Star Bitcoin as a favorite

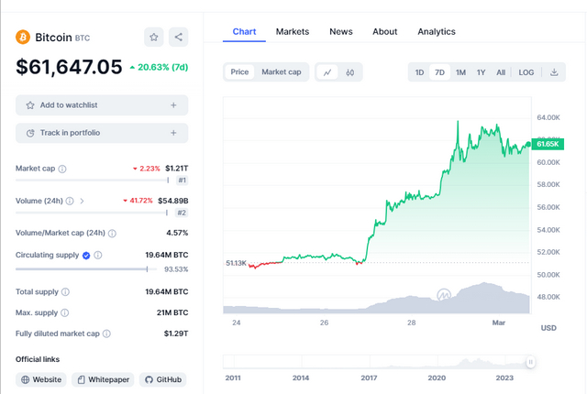click(x=154, y=37)
